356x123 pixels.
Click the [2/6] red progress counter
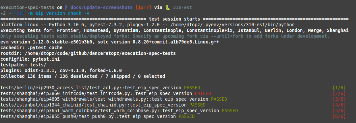tap(339, 93)
